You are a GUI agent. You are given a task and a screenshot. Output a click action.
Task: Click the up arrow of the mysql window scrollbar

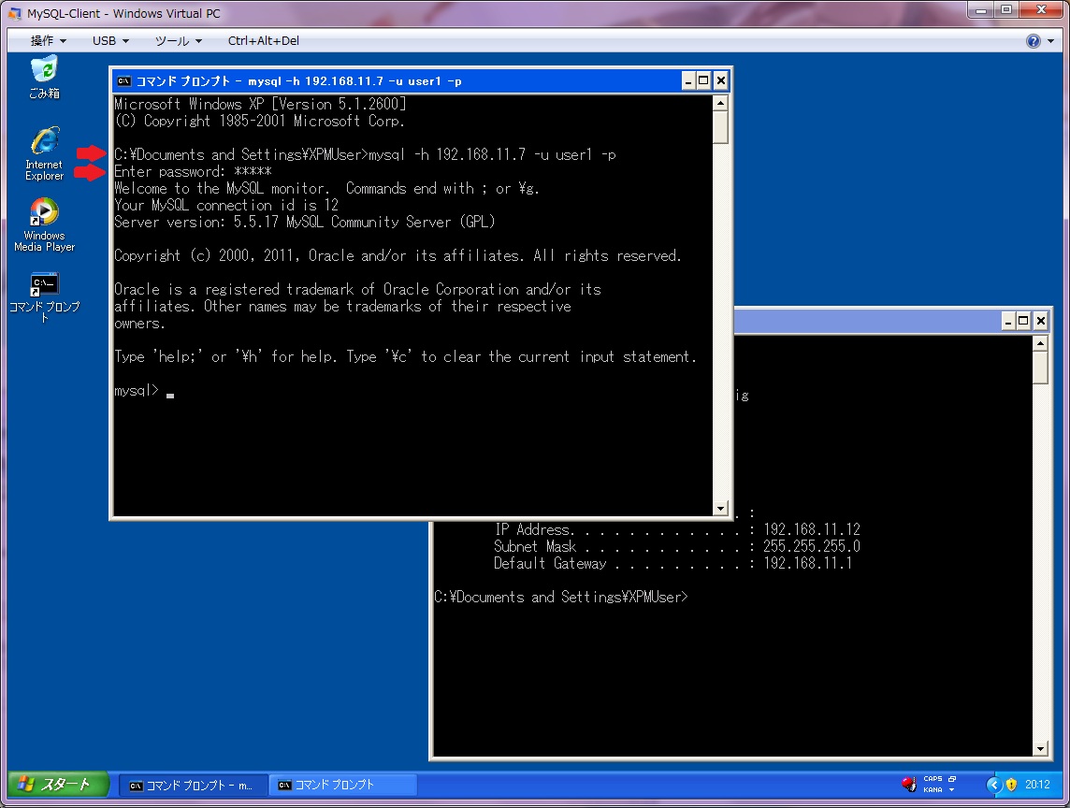tap(720, 103)
